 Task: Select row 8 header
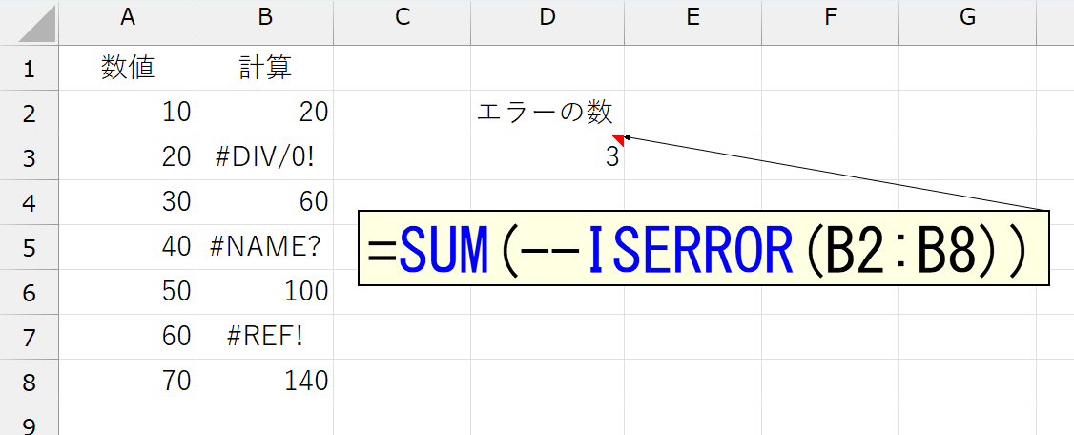pos(29,382)
